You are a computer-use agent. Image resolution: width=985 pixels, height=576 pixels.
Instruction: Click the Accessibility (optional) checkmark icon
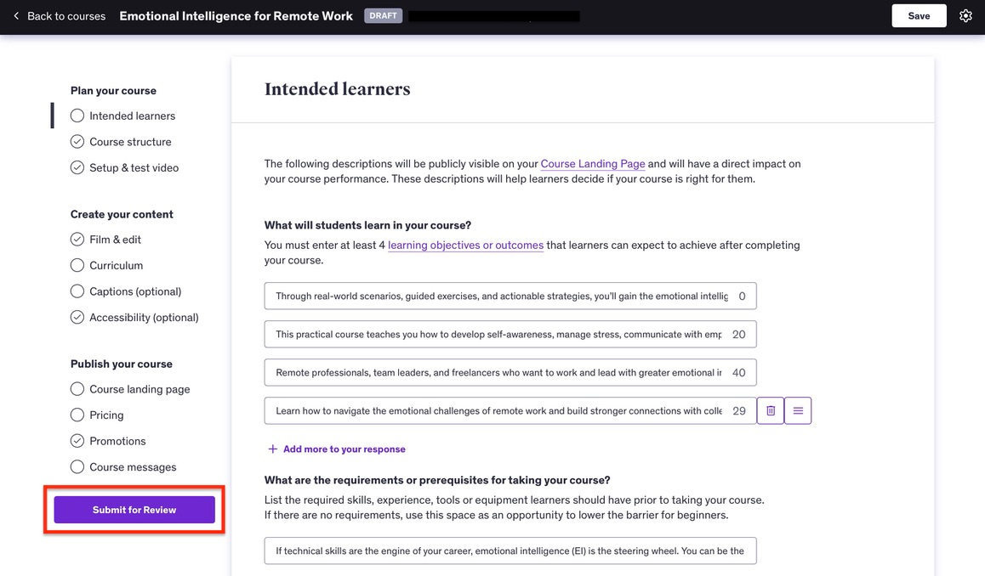click(77, 317)
